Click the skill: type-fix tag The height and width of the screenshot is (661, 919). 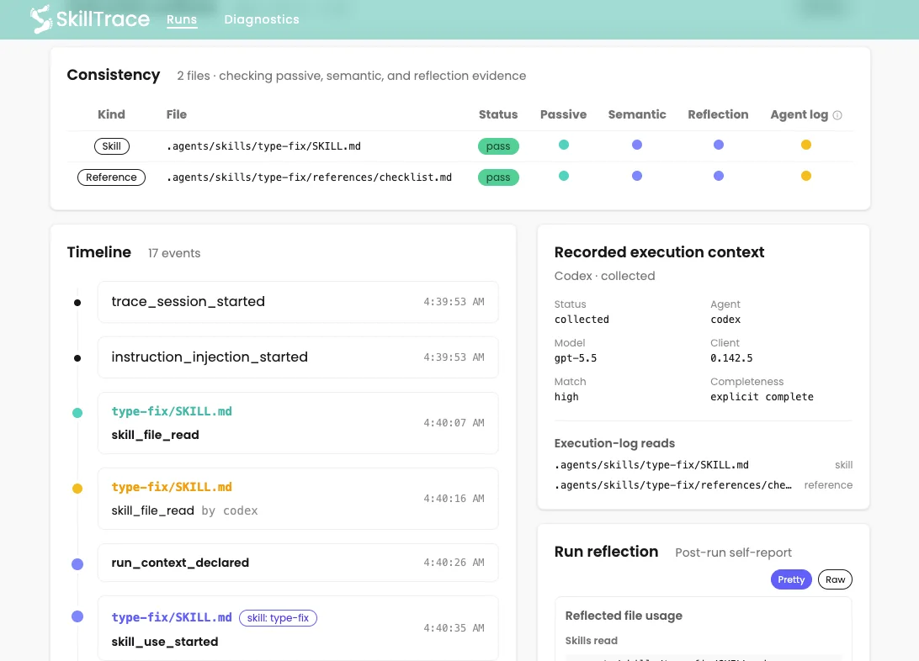(278, 618)
